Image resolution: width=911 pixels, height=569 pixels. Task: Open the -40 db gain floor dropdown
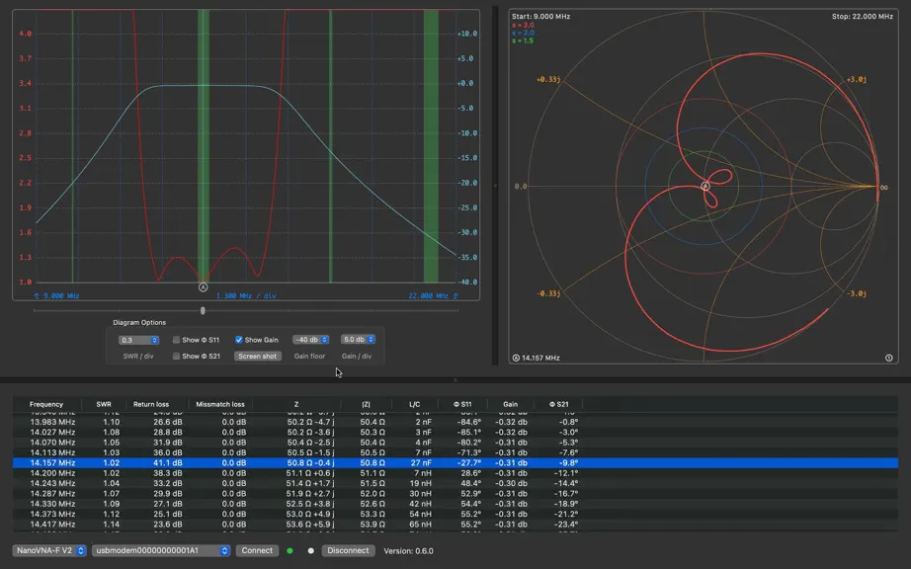(x=311, y=340)
